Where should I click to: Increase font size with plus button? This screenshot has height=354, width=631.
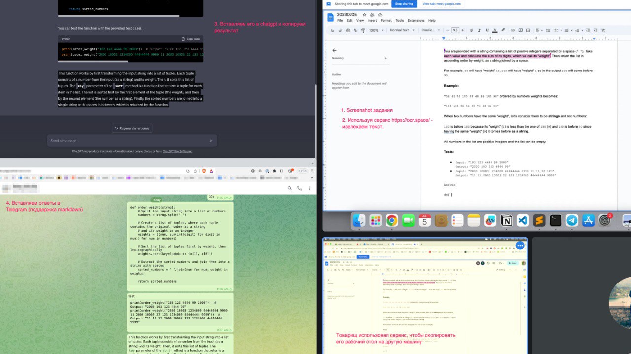[x=463, y=30]
